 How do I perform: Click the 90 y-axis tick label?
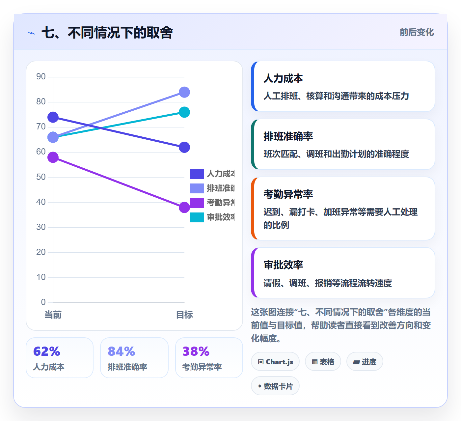(41, 76)
